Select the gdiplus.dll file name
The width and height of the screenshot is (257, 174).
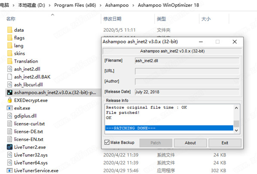point(25,116)
